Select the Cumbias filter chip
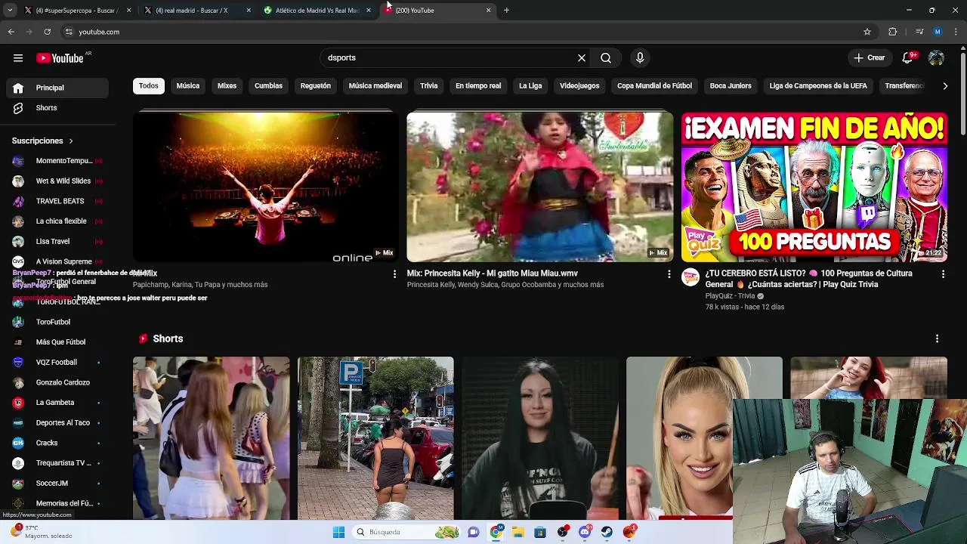This screenshot has width=967, height=544. click(x=268, y=86)
